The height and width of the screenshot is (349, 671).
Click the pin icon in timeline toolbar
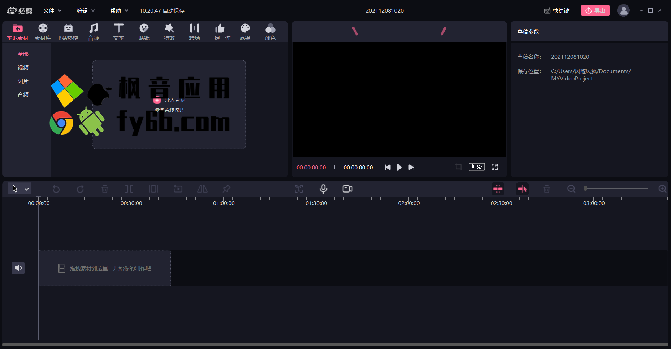point(226,189)
